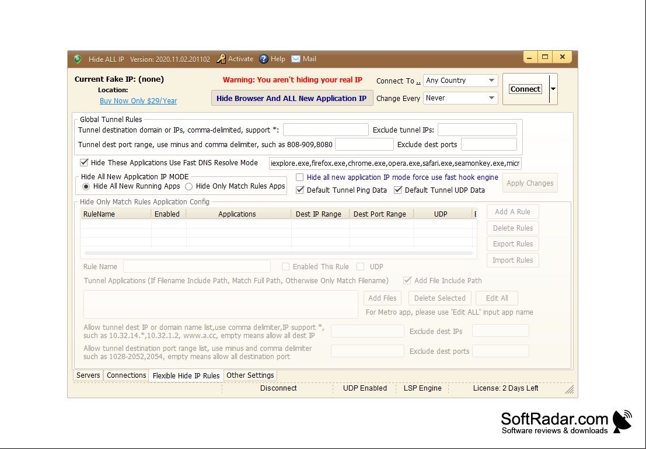Focus the Exclude dest IPs field
This screenshot has width=646, height=449.
(501, 330)
